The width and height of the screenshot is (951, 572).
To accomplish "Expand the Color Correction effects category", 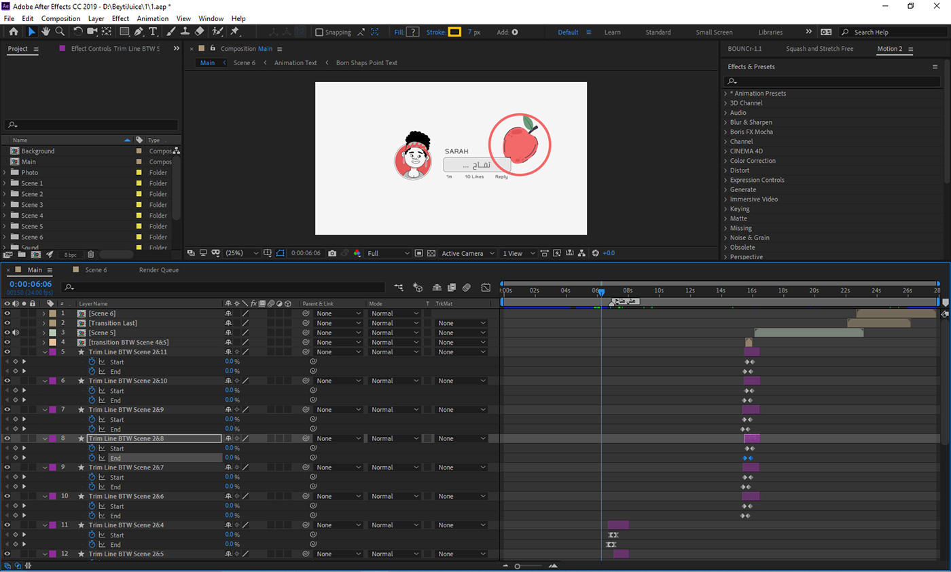I will point(725,161).
